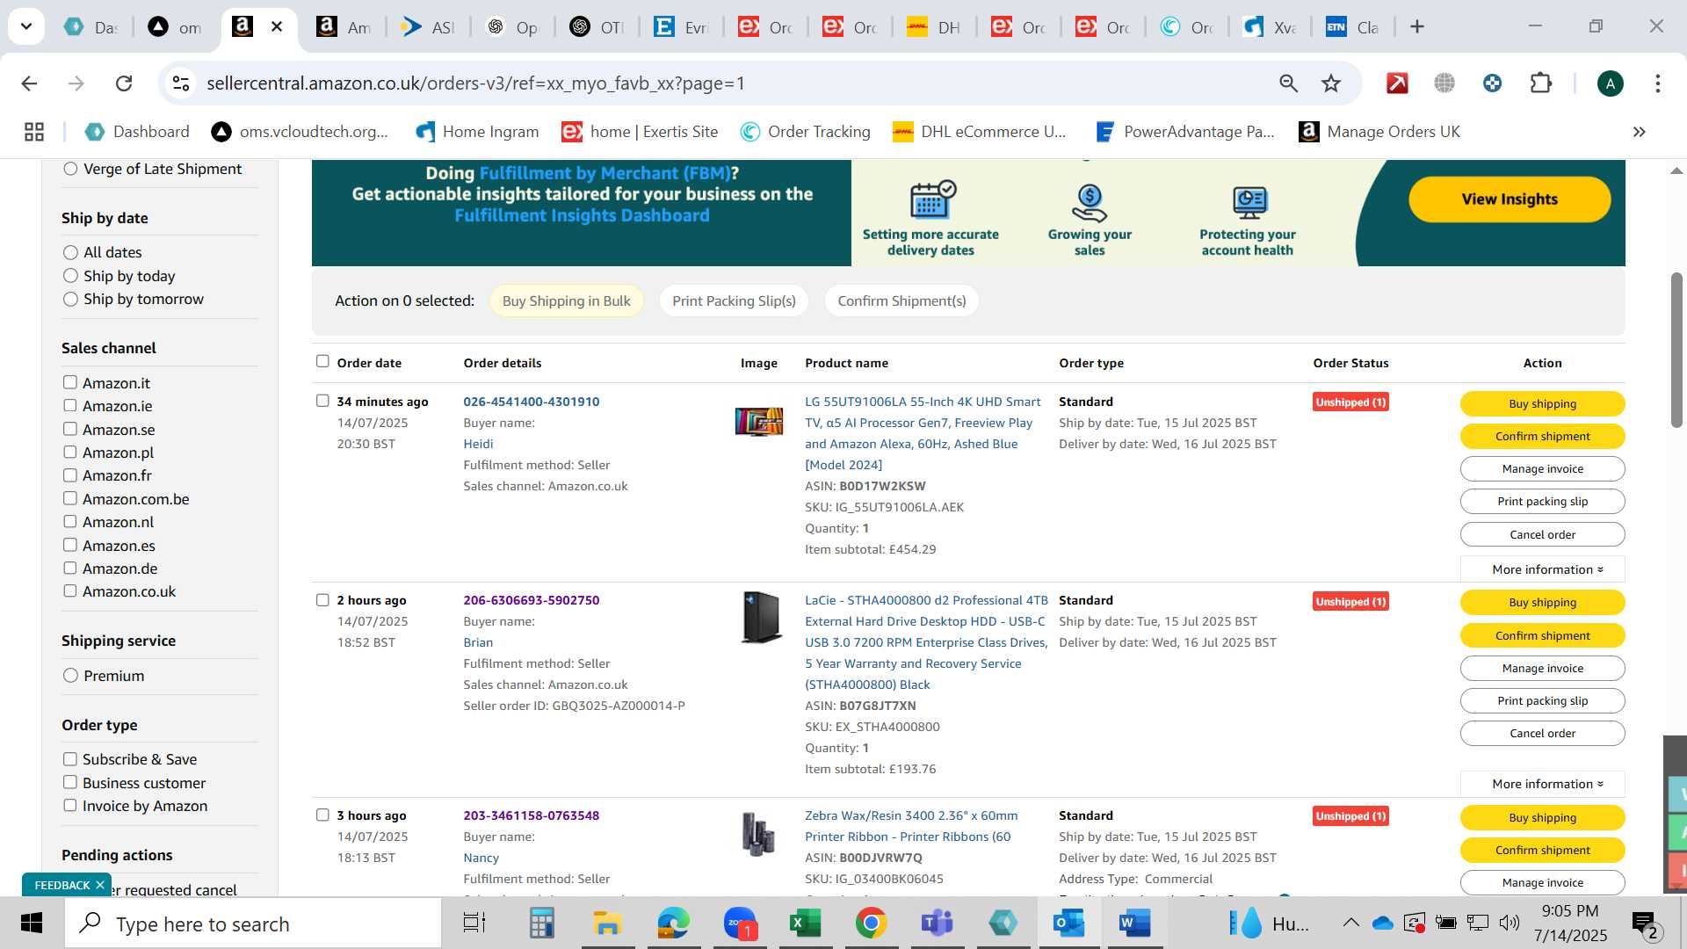The image size is (1687, 949).
Task: Open the LaCie hard drive product thumbnail
Action: click(x=760, y=617)
